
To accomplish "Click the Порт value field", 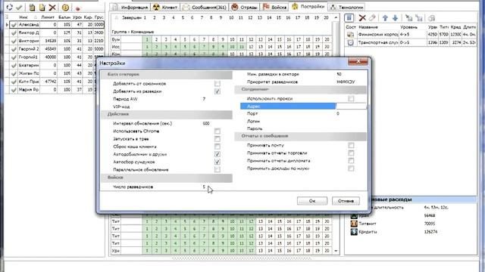I will point(351,113).
